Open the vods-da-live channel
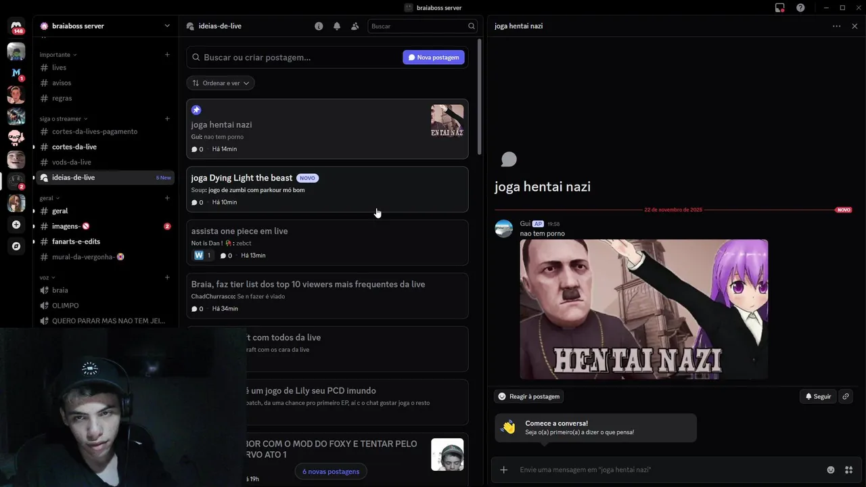 pos(105,162)
